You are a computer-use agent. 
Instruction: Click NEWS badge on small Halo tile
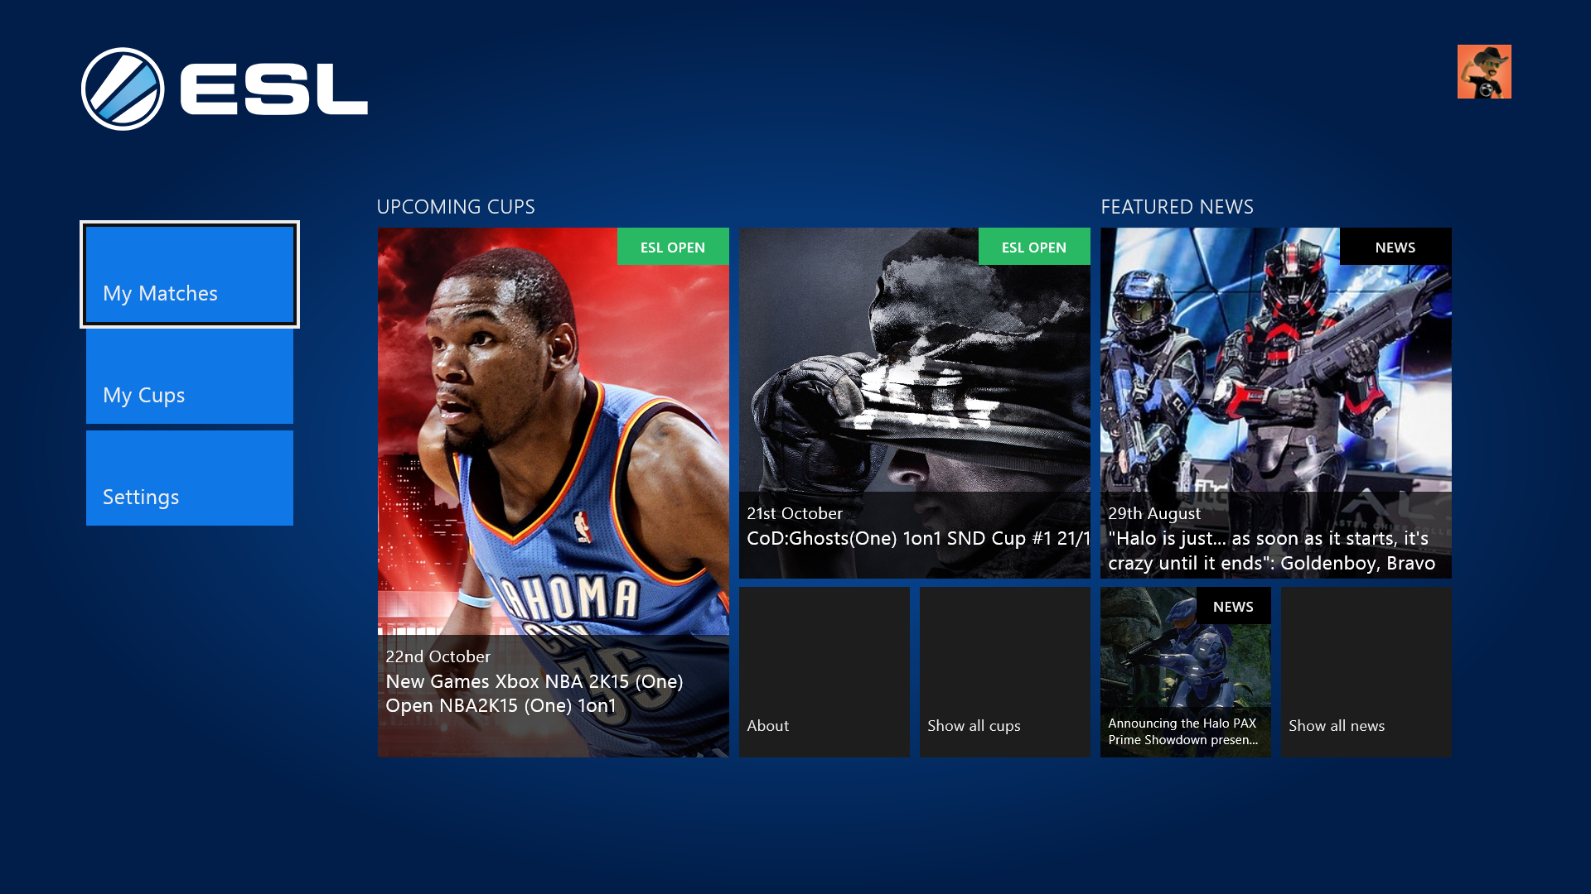pos(1233,606)
